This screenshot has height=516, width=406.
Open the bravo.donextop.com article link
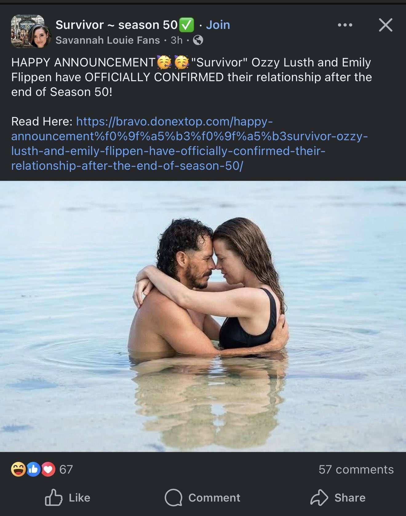(189, 144)
